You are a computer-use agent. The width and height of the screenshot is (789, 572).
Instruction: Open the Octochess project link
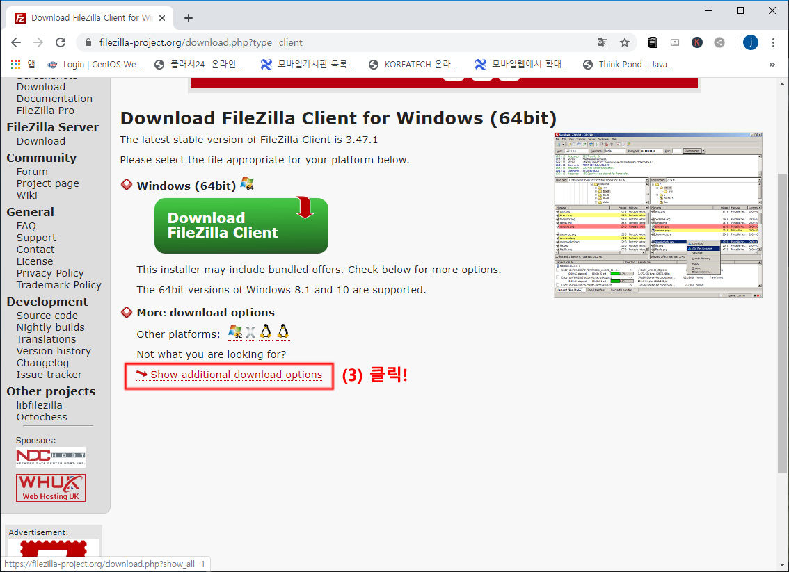tap(42, 417)
